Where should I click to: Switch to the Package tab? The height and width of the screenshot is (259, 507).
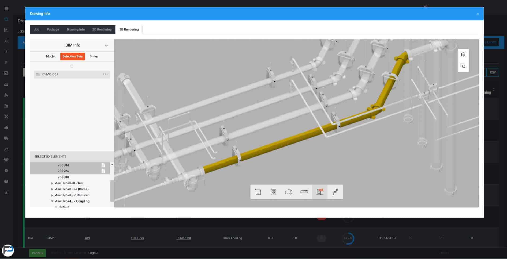53,29
